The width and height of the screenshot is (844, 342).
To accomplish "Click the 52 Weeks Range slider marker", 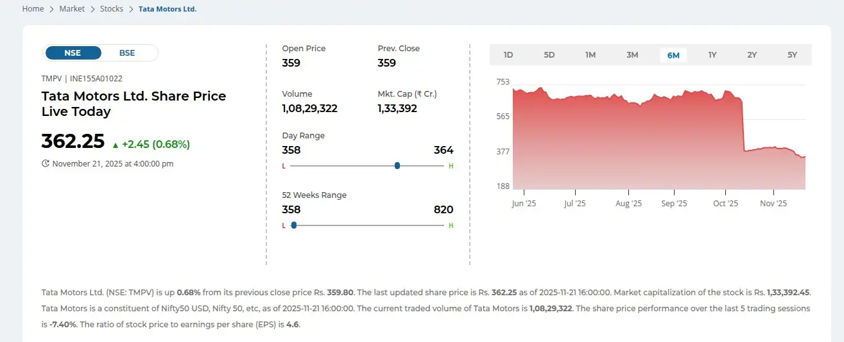I will tap(294, 225).
